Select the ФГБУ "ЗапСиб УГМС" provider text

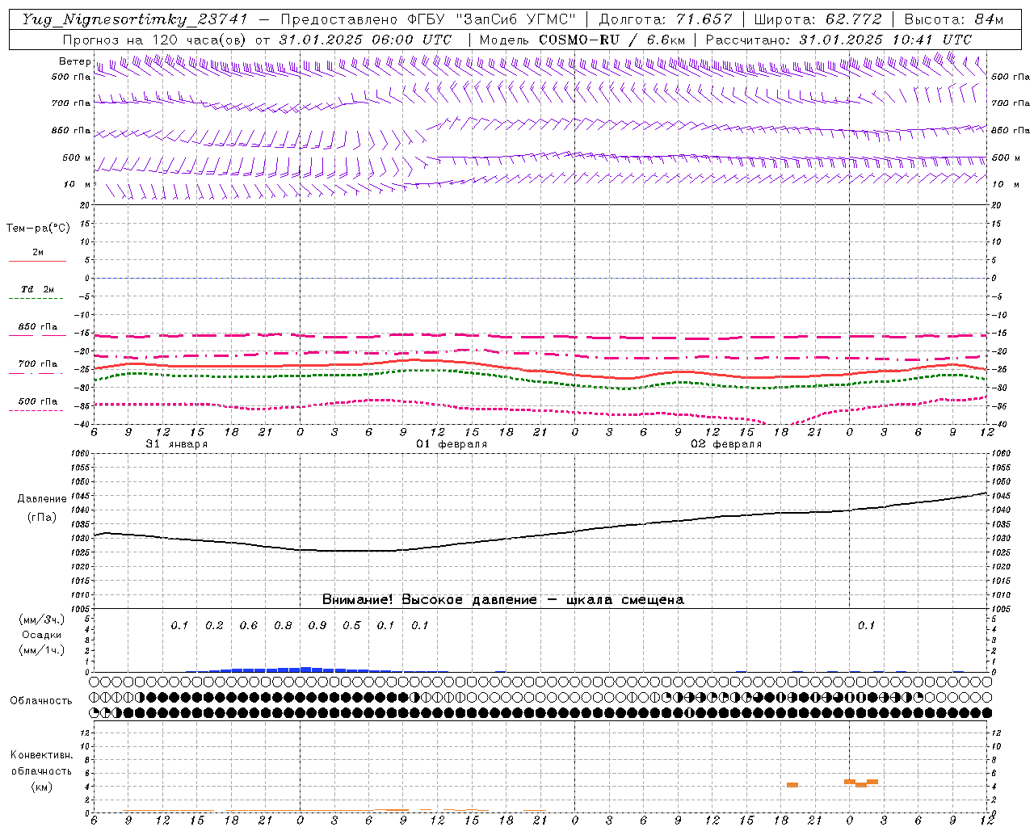[493, 19]
